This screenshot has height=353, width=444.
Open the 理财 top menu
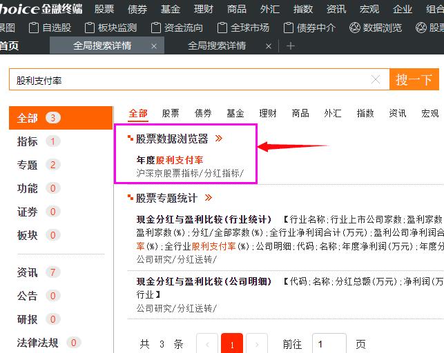[x=204, y=9]
